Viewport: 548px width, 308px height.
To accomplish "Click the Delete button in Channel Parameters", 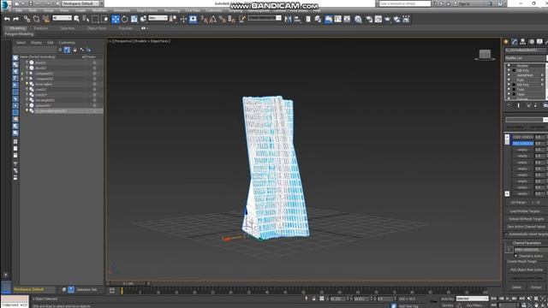I will click(516, 287).
